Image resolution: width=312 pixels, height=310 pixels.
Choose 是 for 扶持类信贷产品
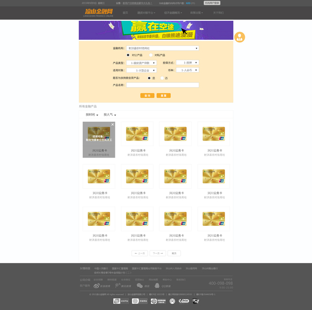coord(149,78)
